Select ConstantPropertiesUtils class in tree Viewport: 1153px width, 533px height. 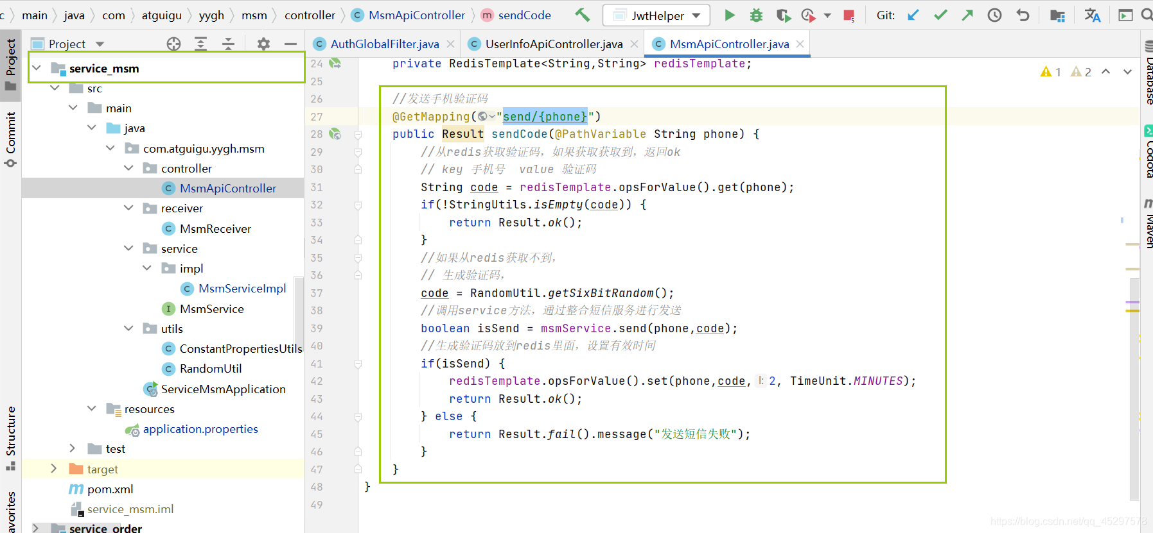pos(241,348)
